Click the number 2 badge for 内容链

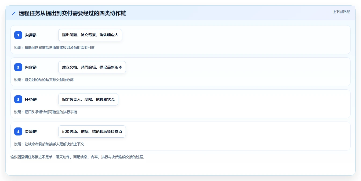point(18,67)
